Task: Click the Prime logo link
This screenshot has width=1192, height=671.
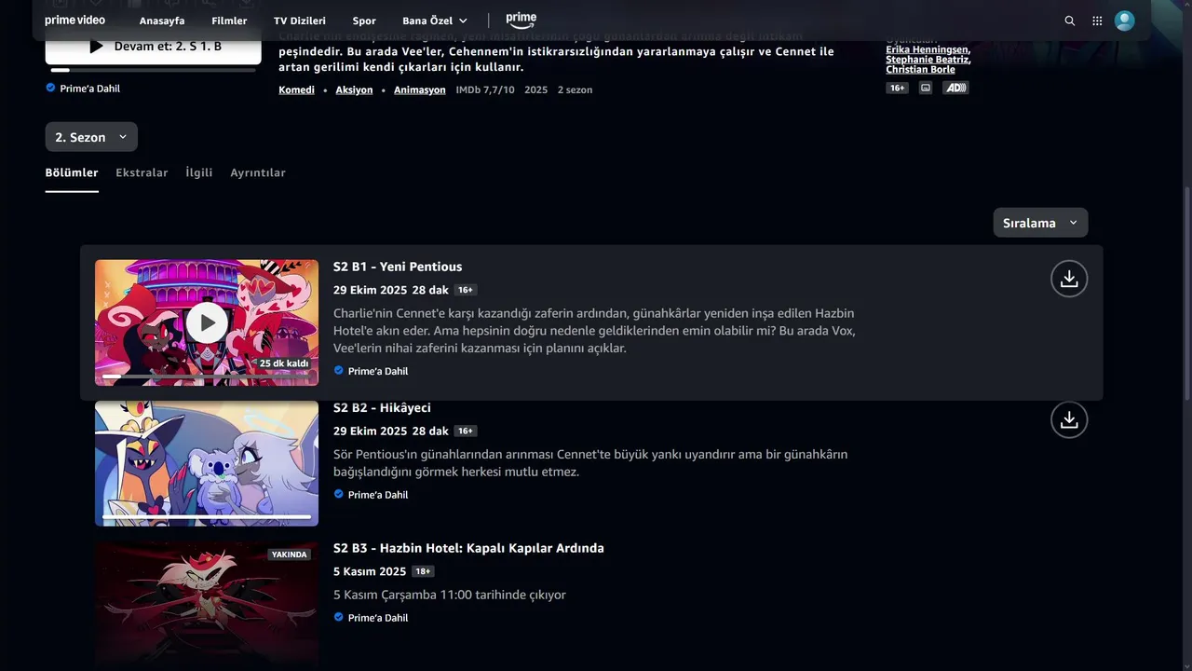Action: 521,20
